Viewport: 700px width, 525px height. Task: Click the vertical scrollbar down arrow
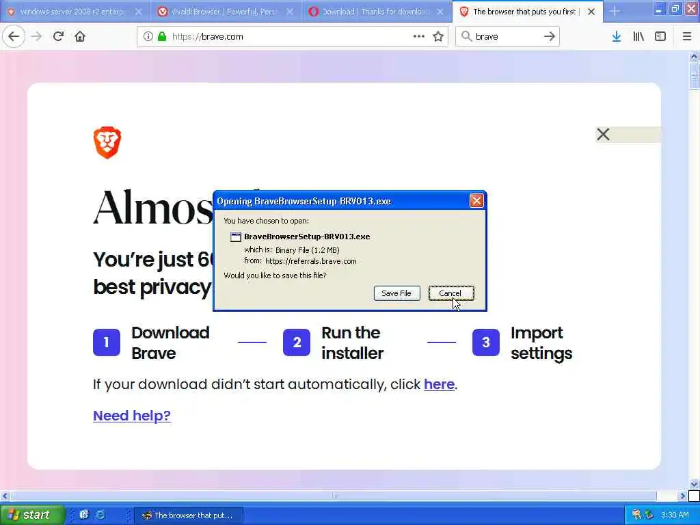[694, 484]
